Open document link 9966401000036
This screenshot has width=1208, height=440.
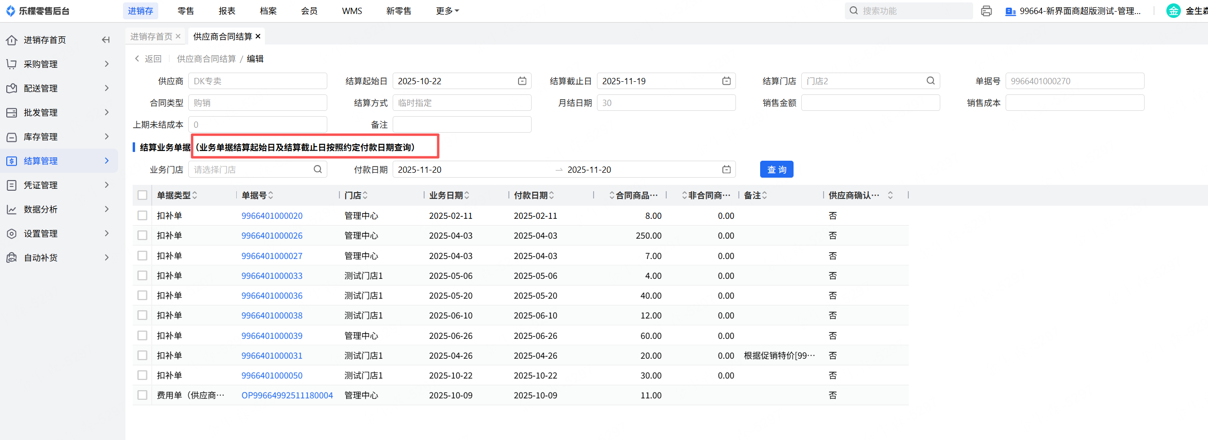coord(272,295)
